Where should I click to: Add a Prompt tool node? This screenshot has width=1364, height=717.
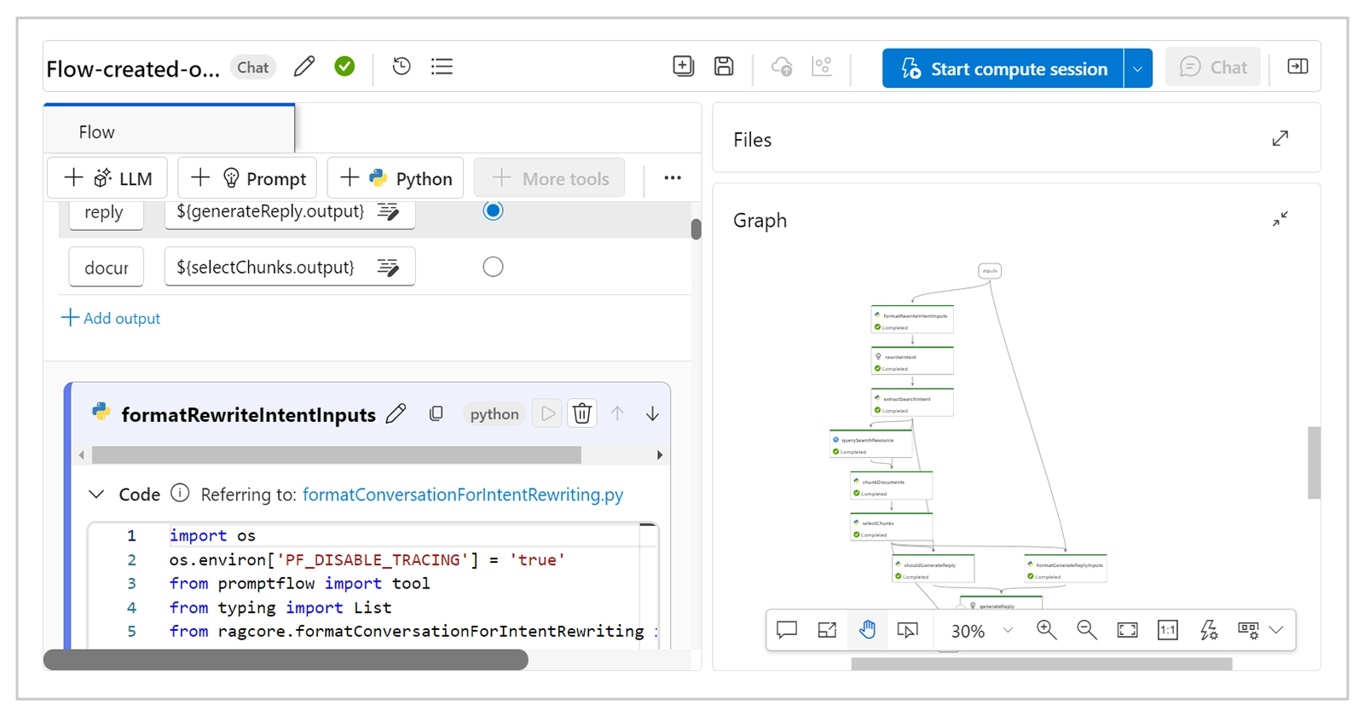pyautogui.click(x=247, y=178)
